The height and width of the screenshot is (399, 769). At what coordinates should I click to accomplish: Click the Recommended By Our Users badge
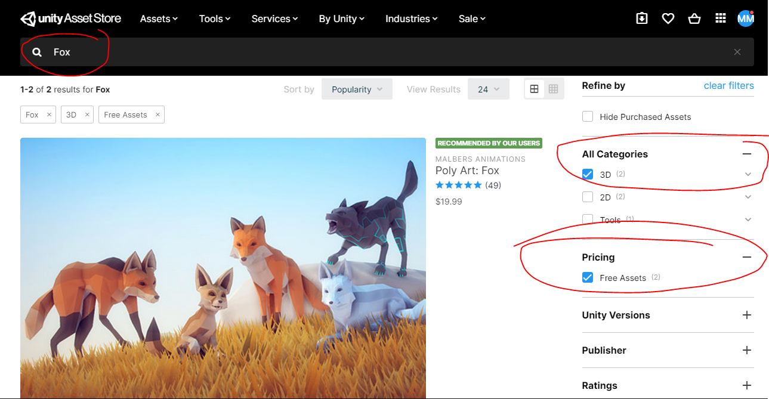pos(489,143)
